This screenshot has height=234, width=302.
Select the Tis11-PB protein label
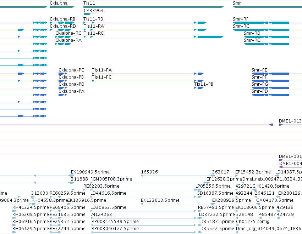(204, 84)
